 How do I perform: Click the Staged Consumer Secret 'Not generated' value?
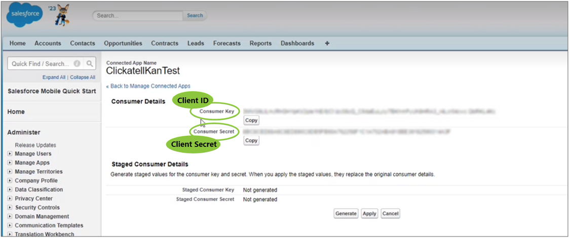pos(260,199)
